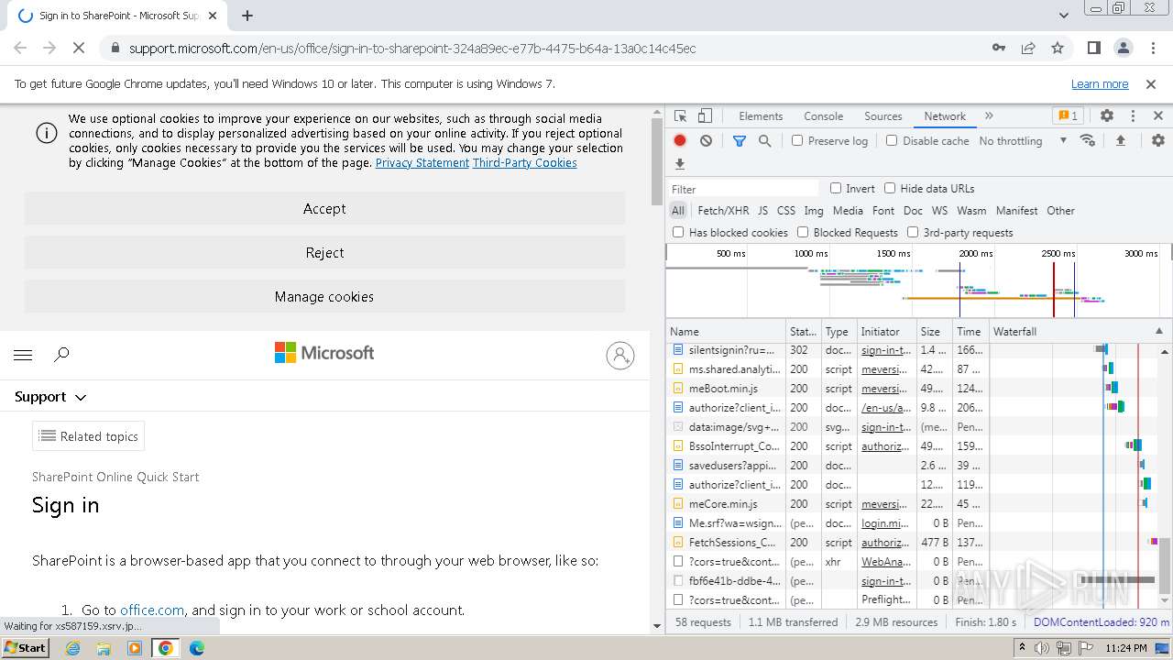Click the share this page icon

click(x=1028, y=48)
